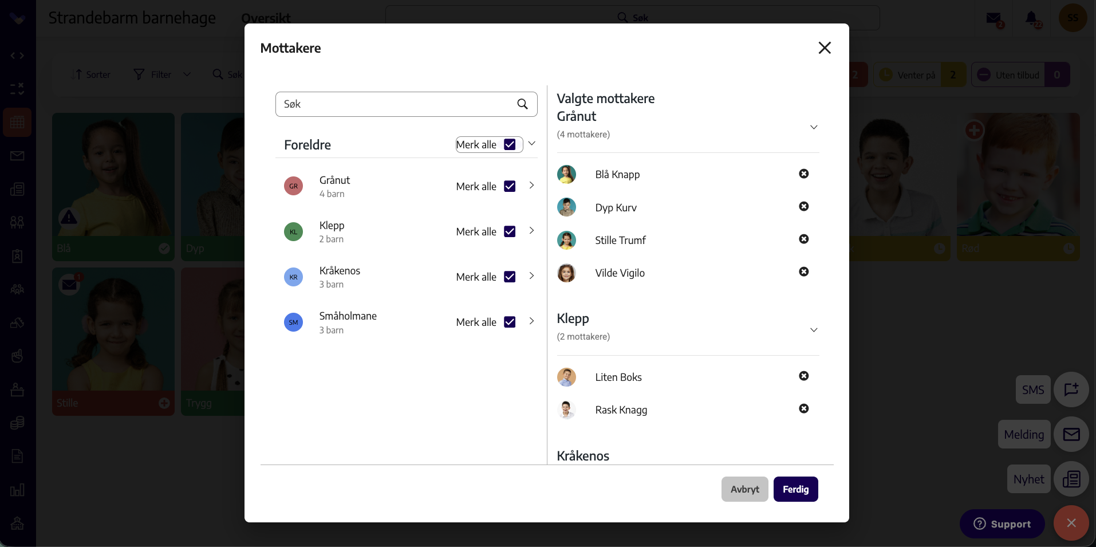
Task: Open the SMS message icon button
Action: (x=1071, y=389)
